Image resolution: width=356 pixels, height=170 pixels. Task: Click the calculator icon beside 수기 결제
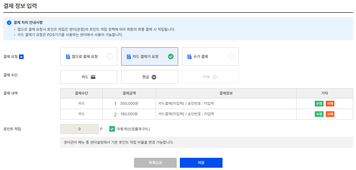[x=190, y=57]
